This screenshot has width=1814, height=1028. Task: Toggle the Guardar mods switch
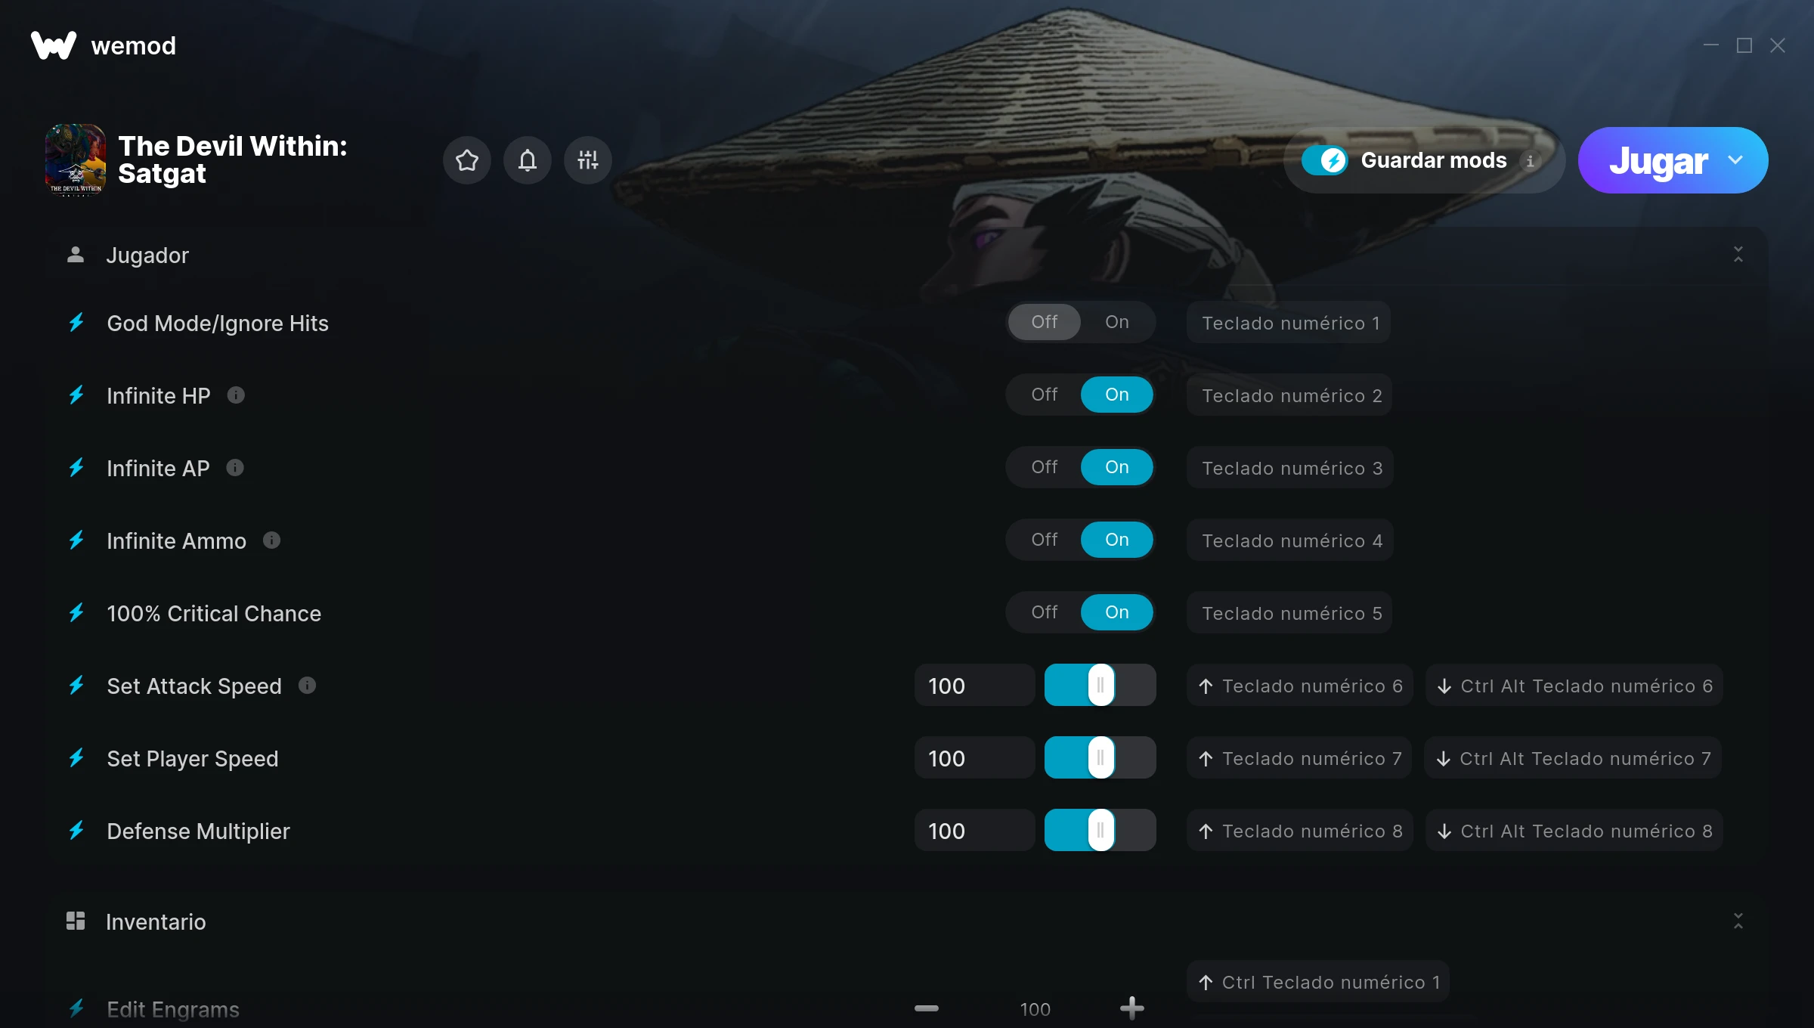(1324, 160)
